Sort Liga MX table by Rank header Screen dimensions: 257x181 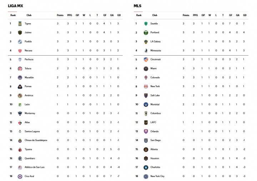13,15
